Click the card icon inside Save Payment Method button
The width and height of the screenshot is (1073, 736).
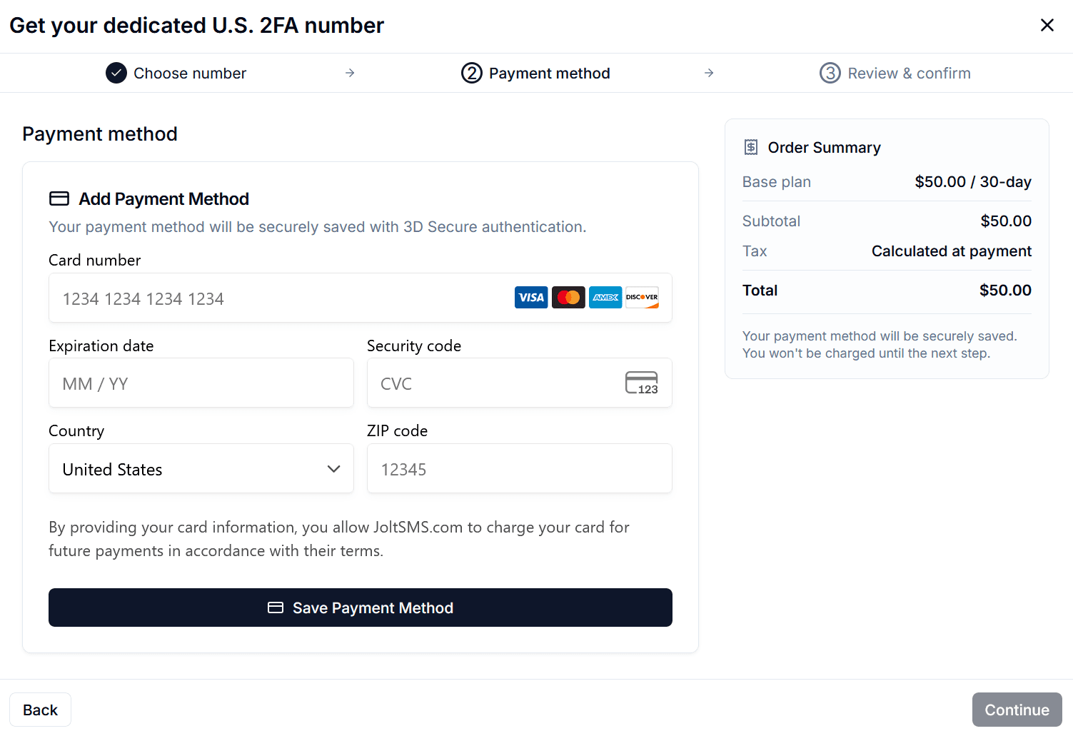coord(276,608)
